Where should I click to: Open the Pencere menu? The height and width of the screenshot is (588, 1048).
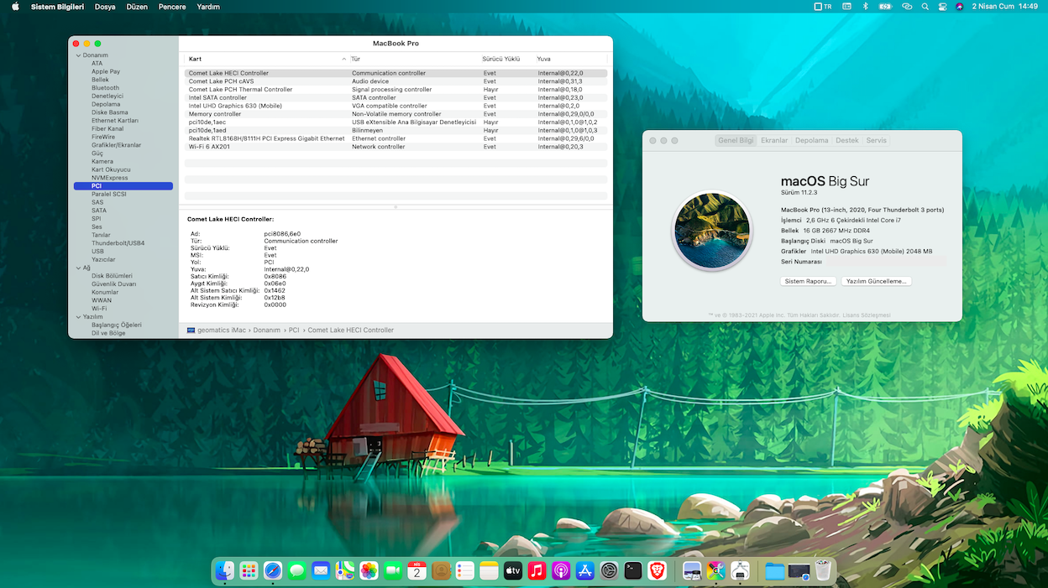coord(172,7)
